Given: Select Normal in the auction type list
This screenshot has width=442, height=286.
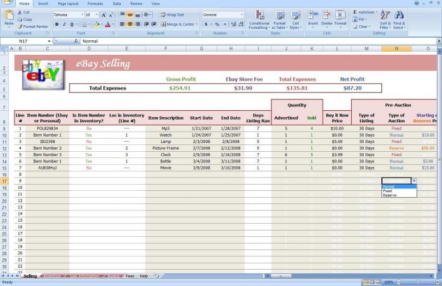Looking at the screenshot, I should coord(399,186).
